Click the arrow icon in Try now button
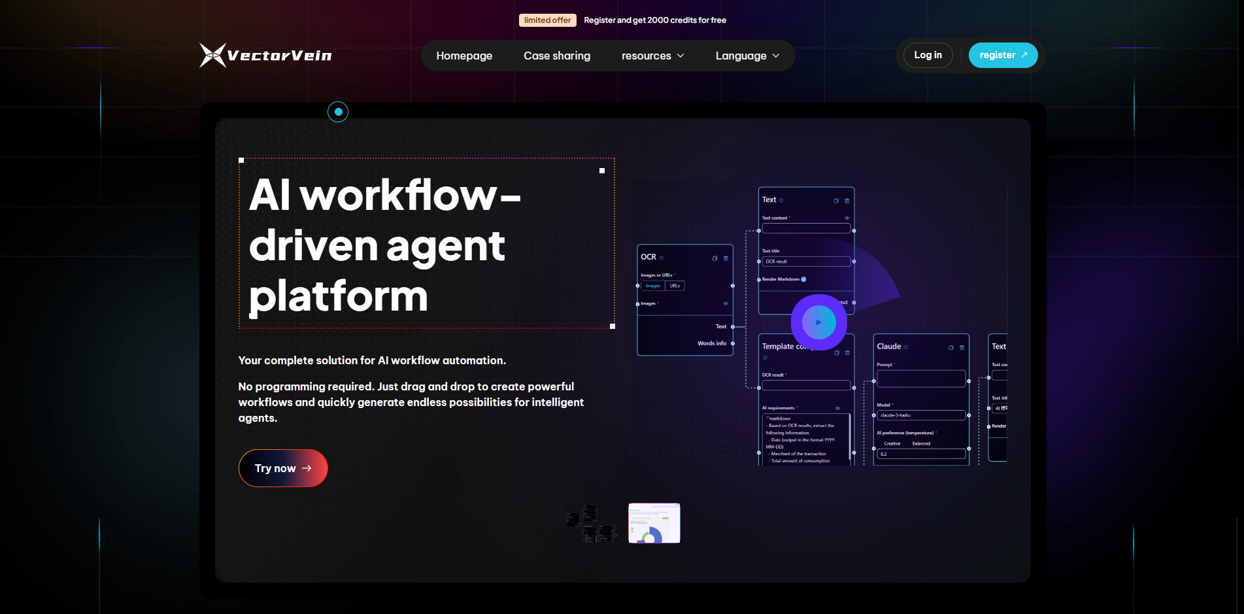The image size is (1244, 614). (x=307, y=468)
